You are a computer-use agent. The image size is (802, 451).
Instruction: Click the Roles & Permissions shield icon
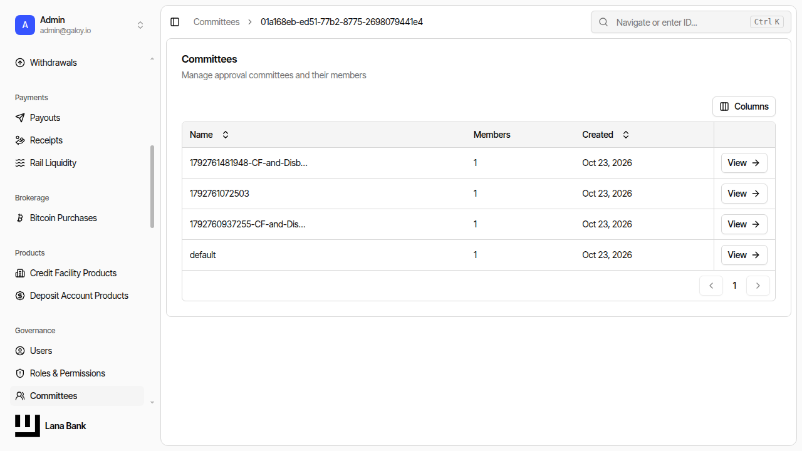click(20, 373)
